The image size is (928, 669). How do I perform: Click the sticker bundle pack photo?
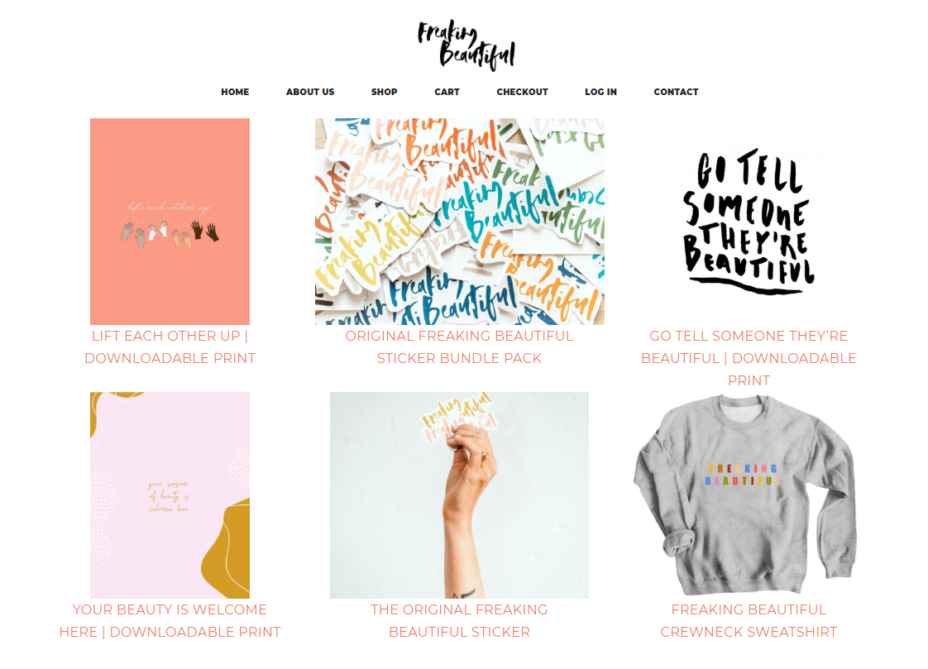[459, 222]
